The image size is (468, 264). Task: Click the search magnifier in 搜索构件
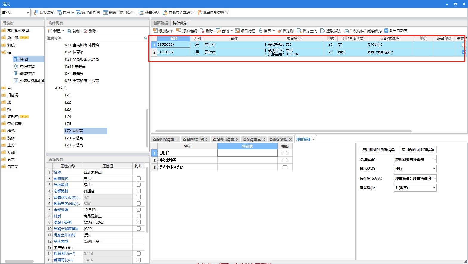(x=145, y=38)
